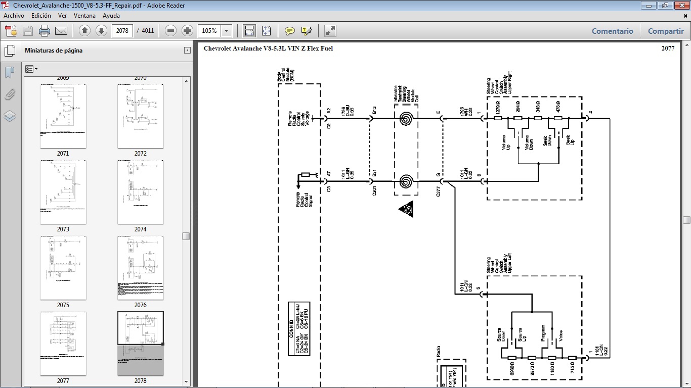Screen dimensions: 691x388
Task: Switch to read mode expand icon
Action: click(x=330, y=31)
